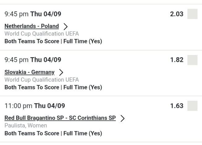Open chevron after Red Bull Bragantino match

pos(123,118)
